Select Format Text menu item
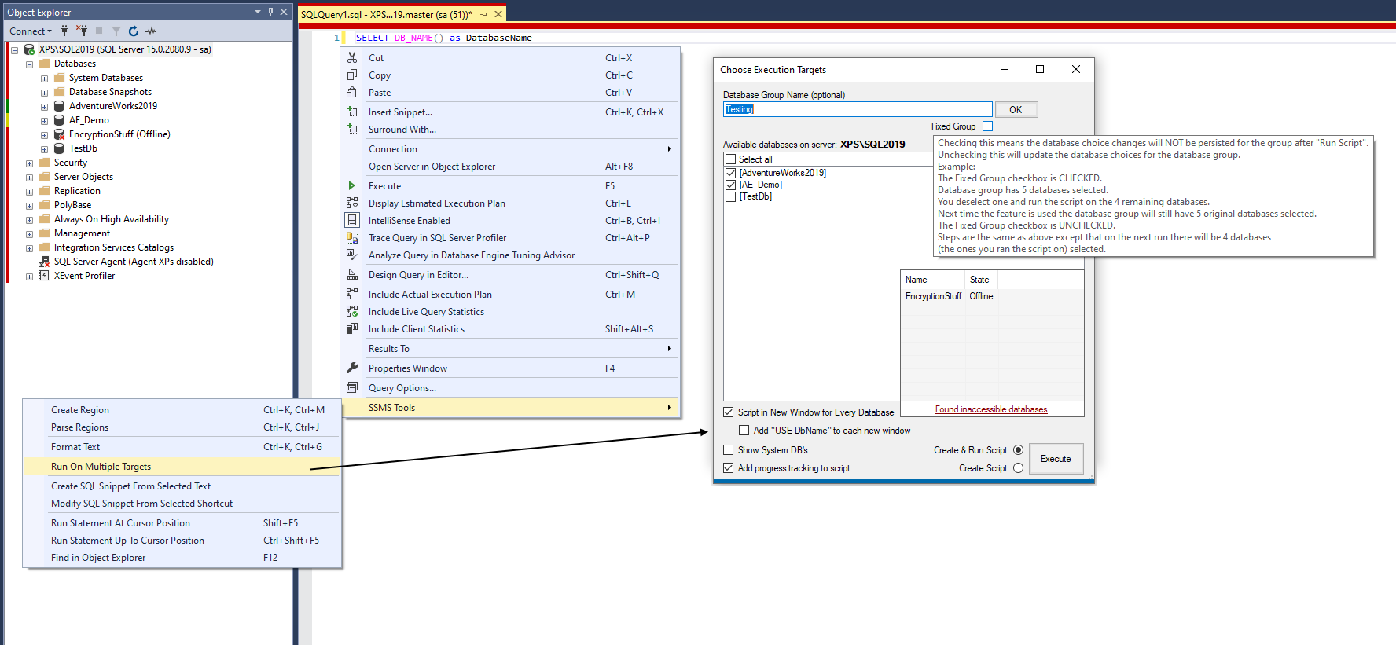 (182, 447)
